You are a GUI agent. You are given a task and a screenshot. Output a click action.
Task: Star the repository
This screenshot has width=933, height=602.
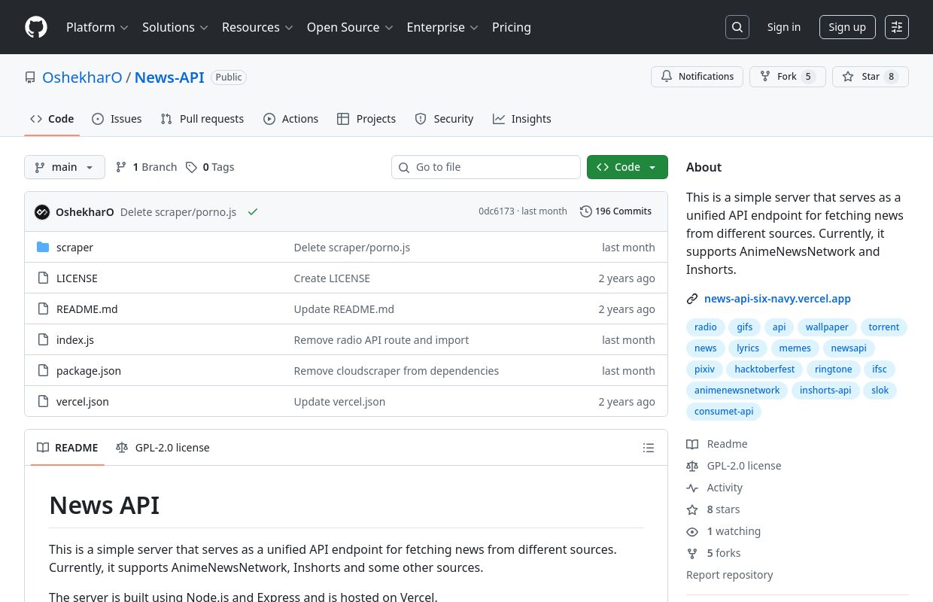tap(870, 76)
